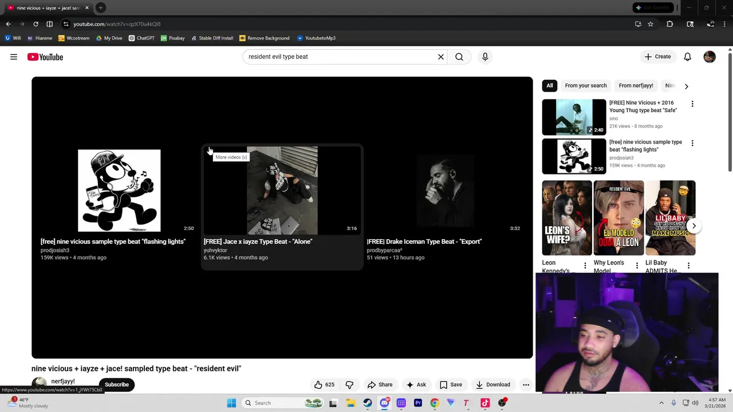The image size is (733, 412).
Task: Subscribe to nerfjayy! channel
Action: (x=117, y=385)
